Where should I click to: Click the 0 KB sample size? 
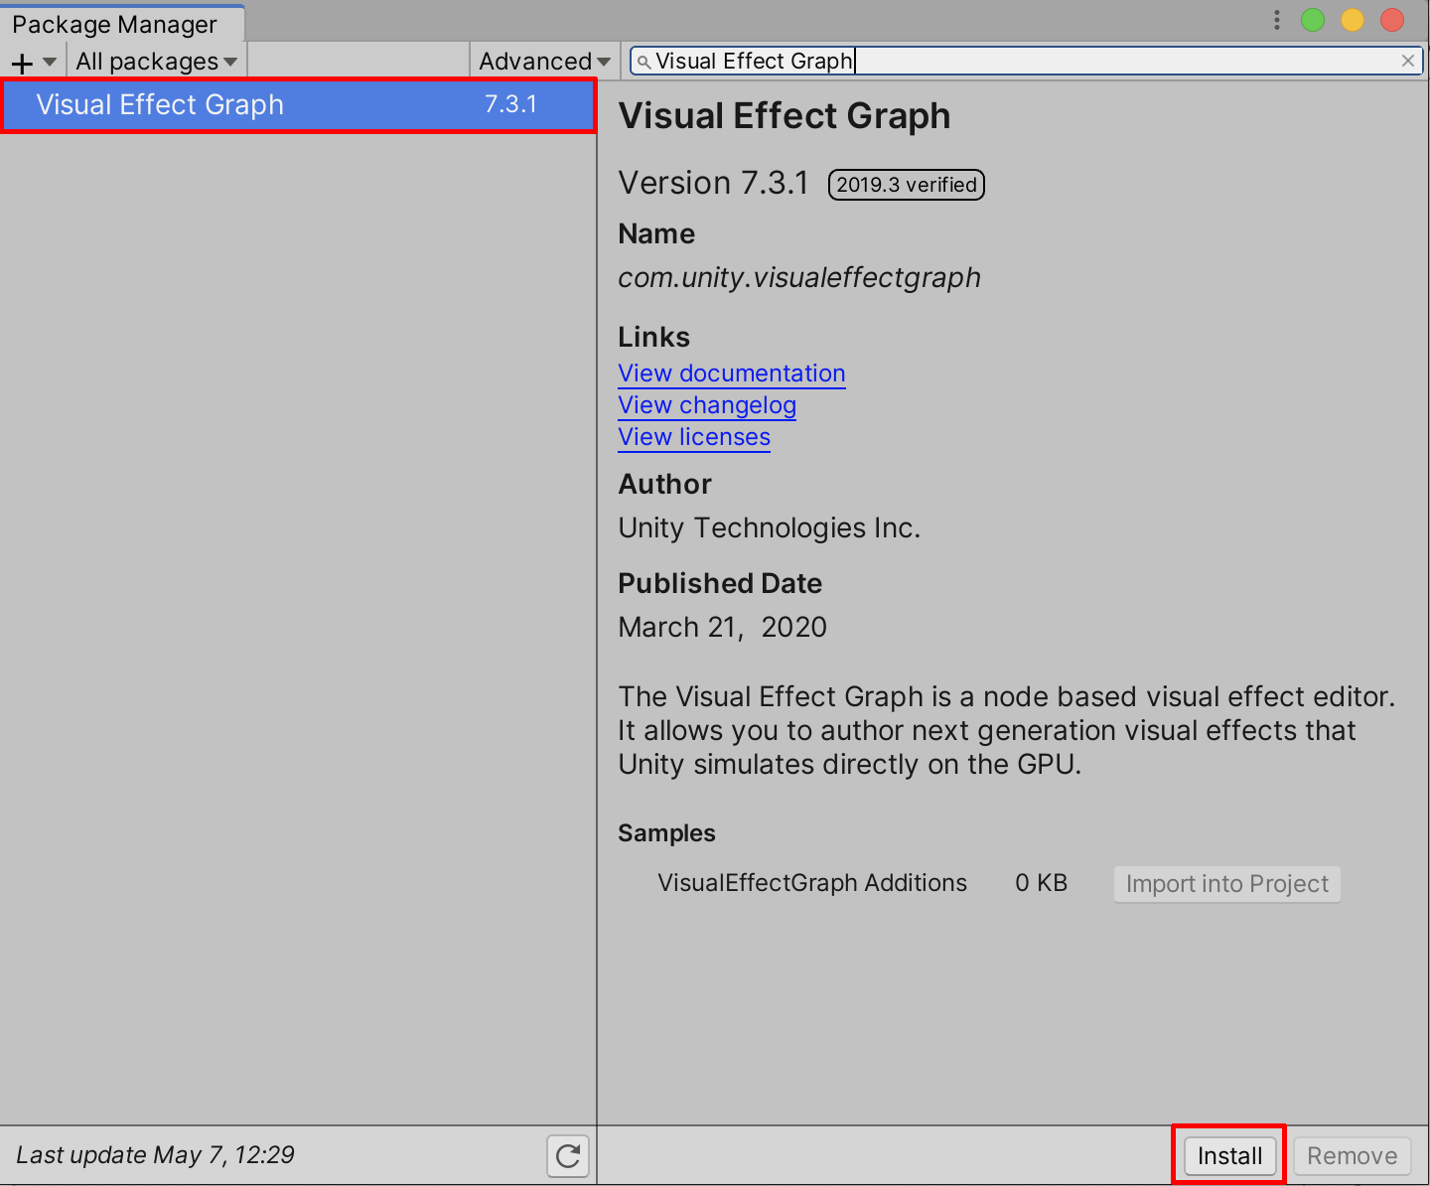pos(1041,883)
